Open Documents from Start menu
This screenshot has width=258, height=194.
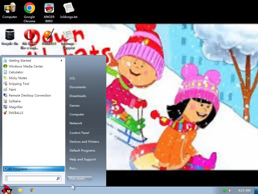point(78,87)
